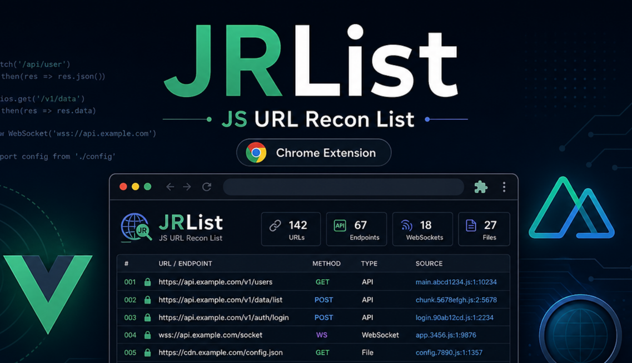The width and height of the screenshot is (632, 363).
Task: Click URL wss://api.example.com/socket
Action: coord(211,335)
